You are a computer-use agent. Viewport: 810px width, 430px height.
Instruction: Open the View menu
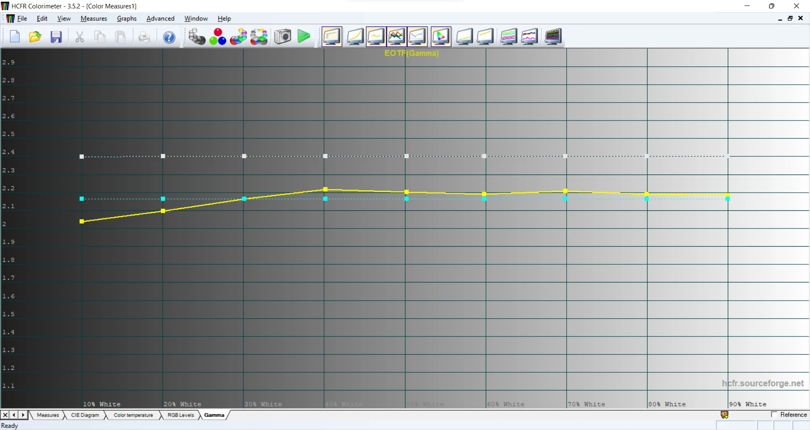click(64, 19)
